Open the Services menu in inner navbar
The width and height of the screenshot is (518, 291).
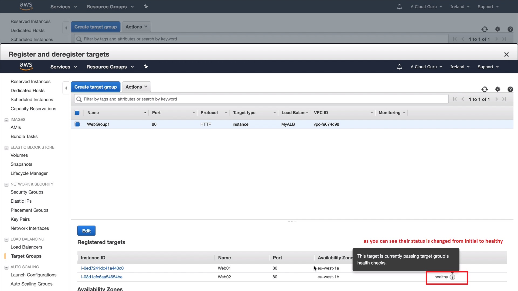tap(63, 67)
